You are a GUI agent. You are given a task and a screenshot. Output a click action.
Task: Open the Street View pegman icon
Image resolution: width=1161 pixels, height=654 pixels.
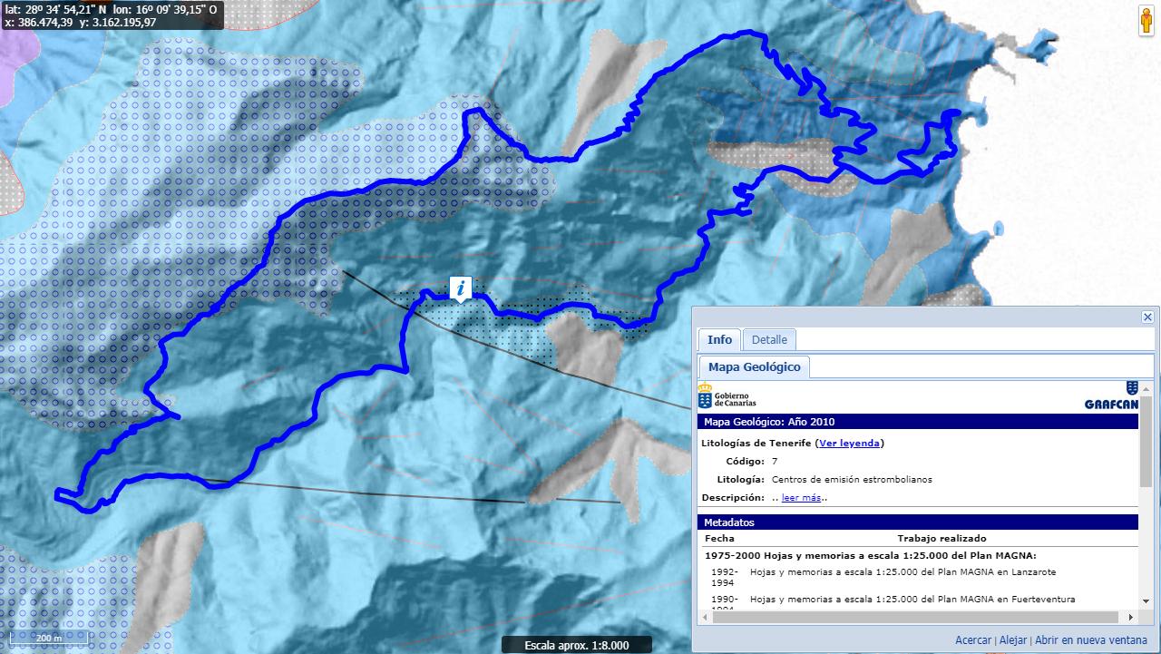coord(1146,22)
